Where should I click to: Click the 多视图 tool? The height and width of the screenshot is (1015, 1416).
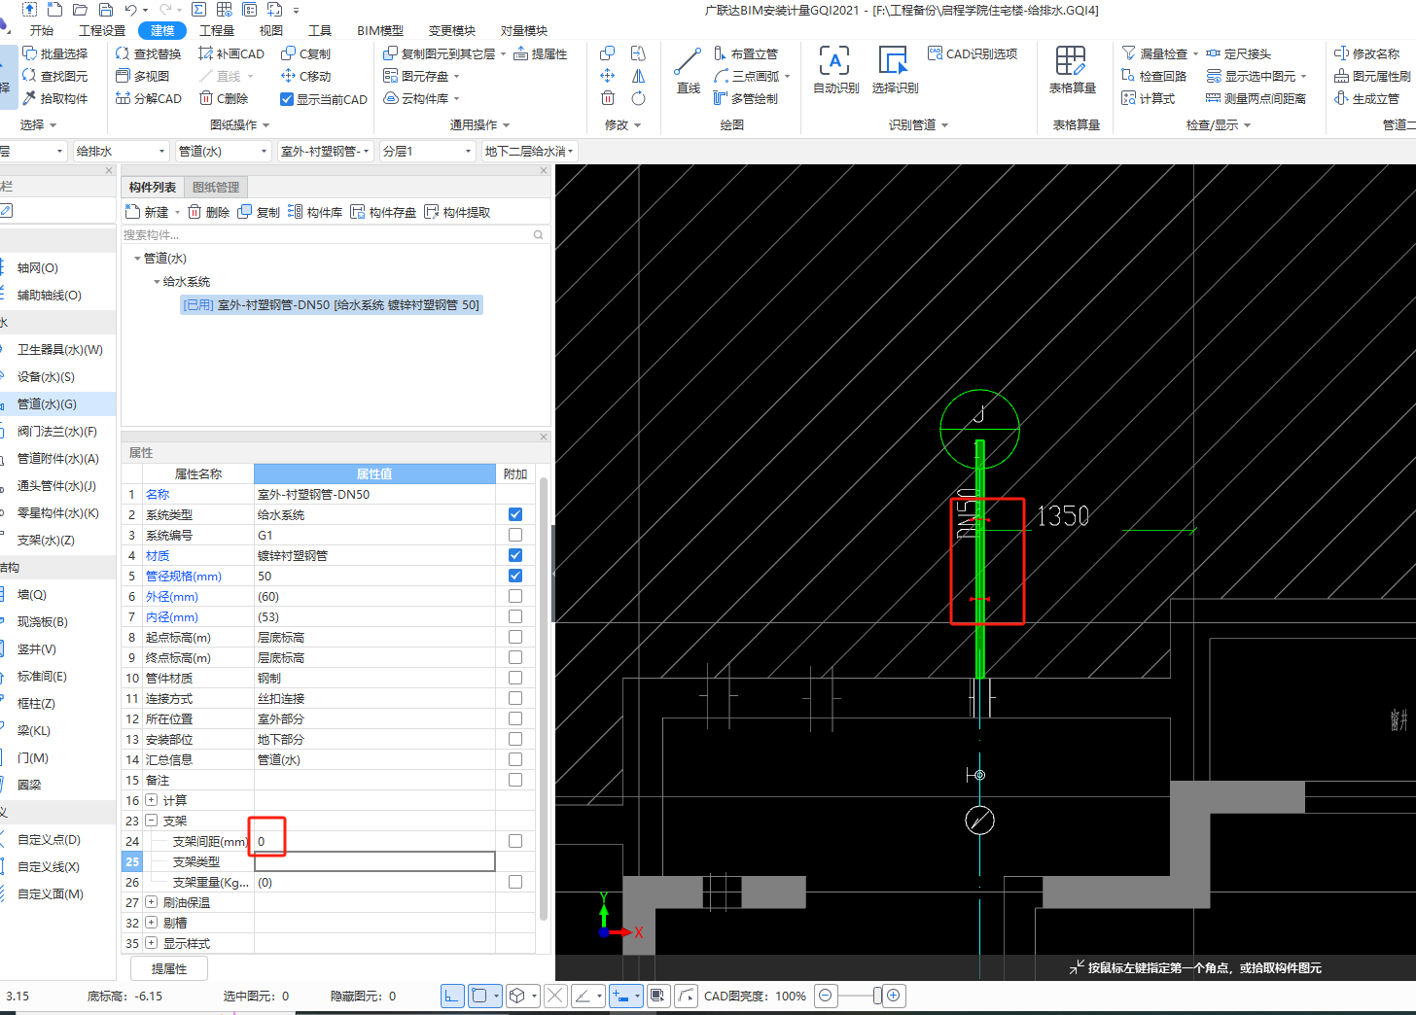pyautogui.click(x=143, y=76)
